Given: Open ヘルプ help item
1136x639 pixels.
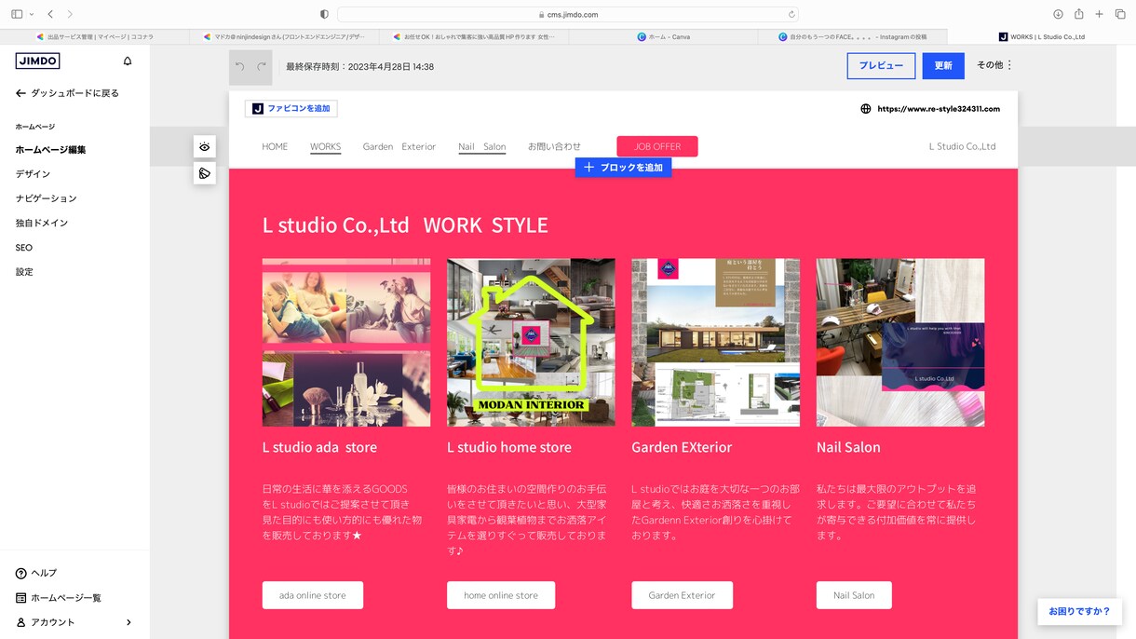Looking at the screenshot, I should pos(36,573).
